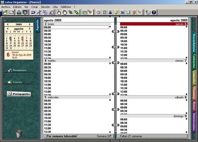Click the 08:00 slot under lunes 3

tap(76, 27)
